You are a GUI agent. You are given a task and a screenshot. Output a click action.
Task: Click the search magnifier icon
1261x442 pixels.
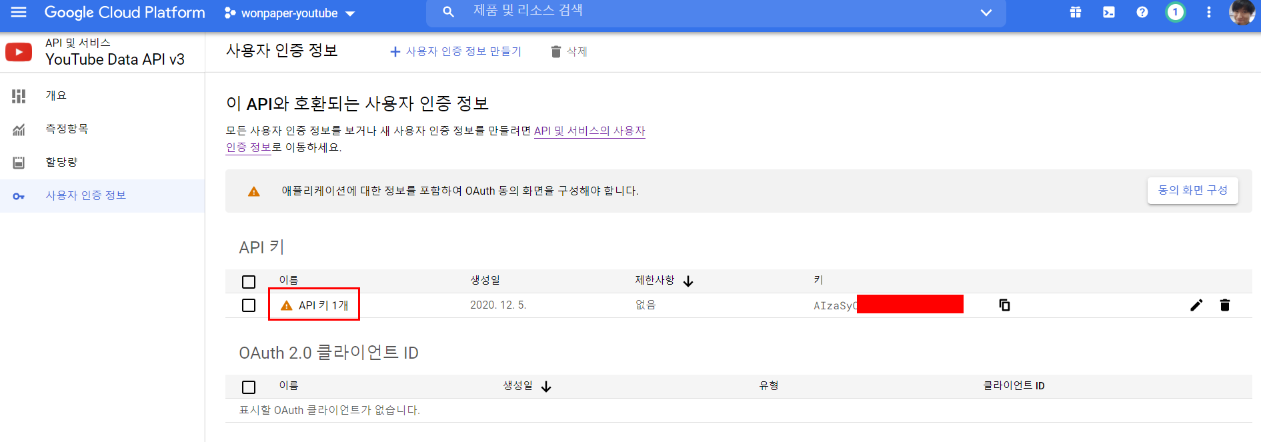448,12
